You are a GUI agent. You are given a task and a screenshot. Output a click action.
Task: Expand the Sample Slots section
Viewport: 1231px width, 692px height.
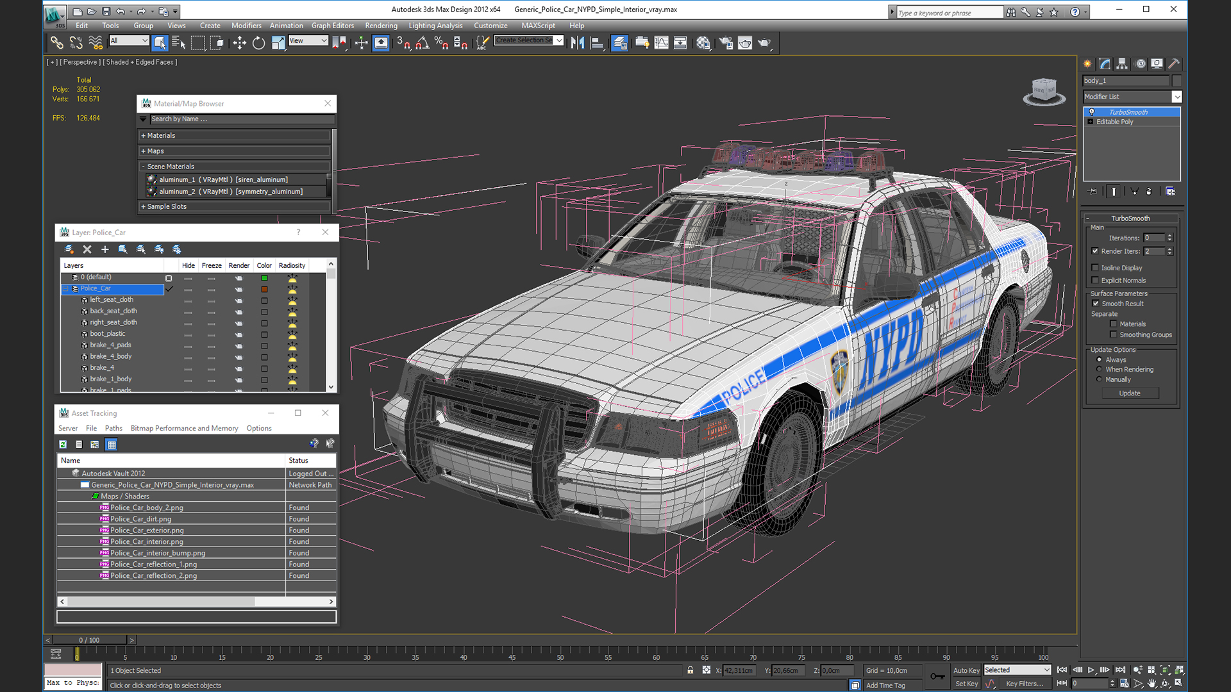click(x=167, y=206)
